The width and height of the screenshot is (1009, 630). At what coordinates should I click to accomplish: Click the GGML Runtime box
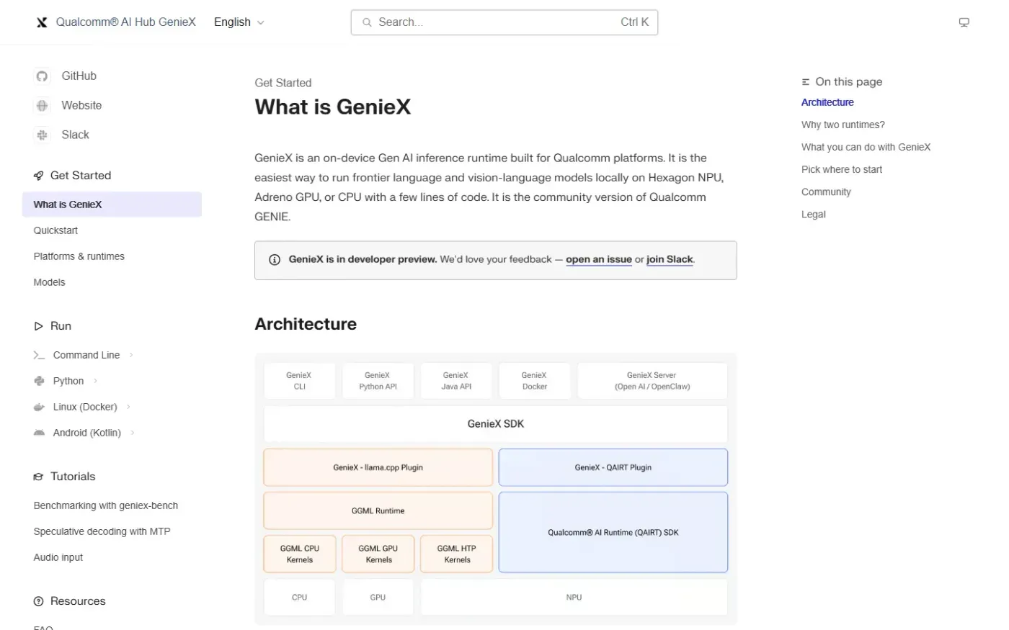378,510
